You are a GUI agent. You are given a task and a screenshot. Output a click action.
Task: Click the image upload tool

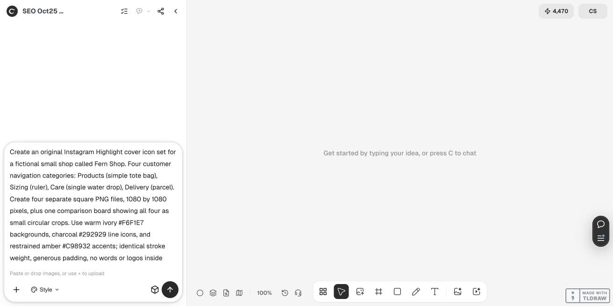(360, 292)
